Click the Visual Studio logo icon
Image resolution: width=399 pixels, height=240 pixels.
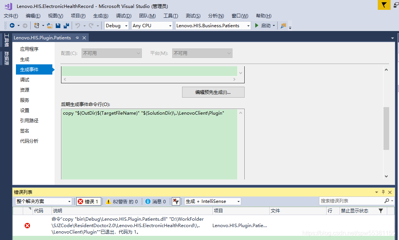coord(8,6)
